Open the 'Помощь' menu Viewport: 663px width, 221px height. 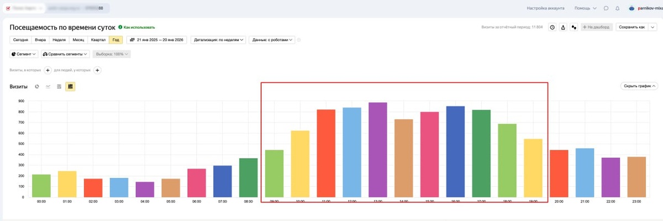click(x=585, y=8)
